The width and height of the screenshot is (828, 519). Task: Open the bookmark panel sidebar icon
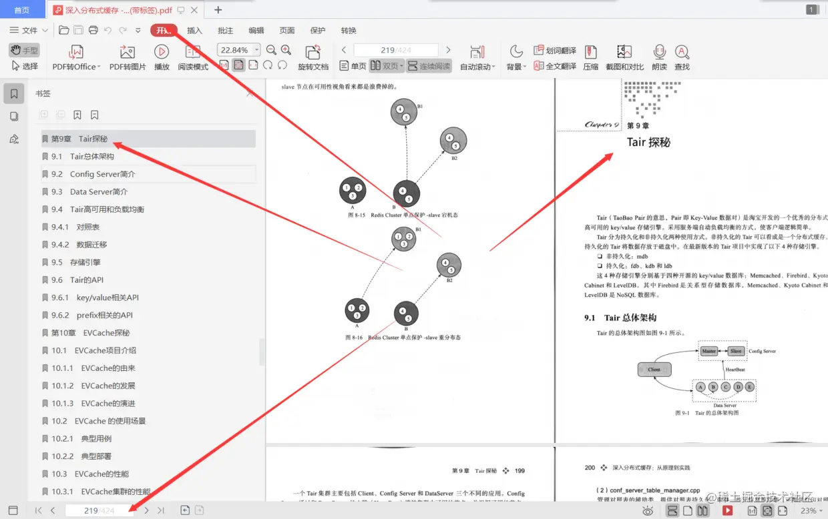click(14, 94)
